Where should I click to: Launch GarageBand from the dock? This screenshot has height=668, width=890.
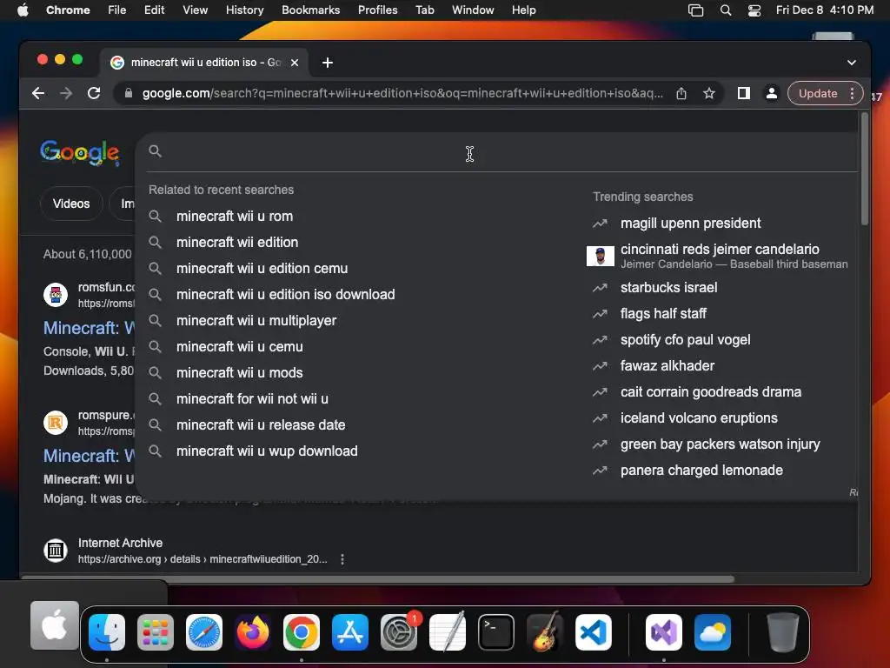click(545, 632)
